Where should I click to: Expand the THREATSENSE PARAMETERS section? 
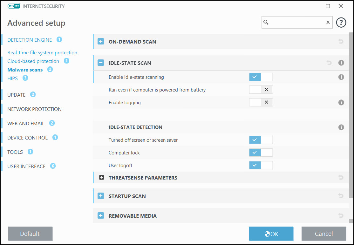point(101,177)
